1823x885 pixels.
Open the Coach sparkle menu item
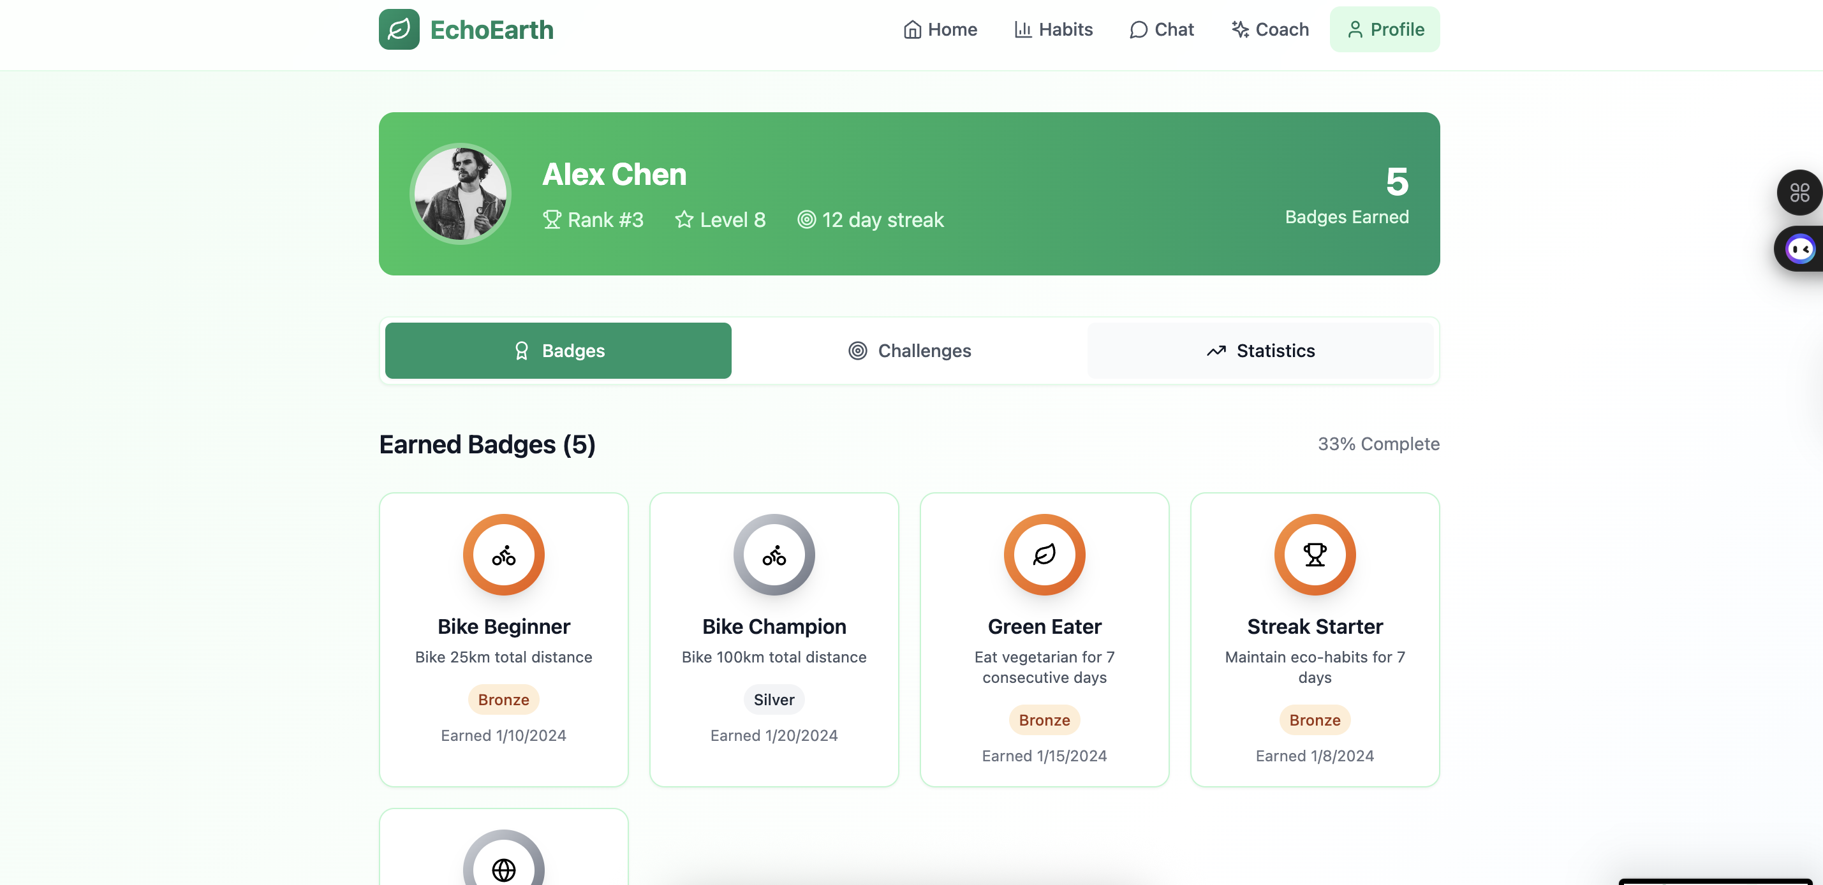[x=1269, y=29]
